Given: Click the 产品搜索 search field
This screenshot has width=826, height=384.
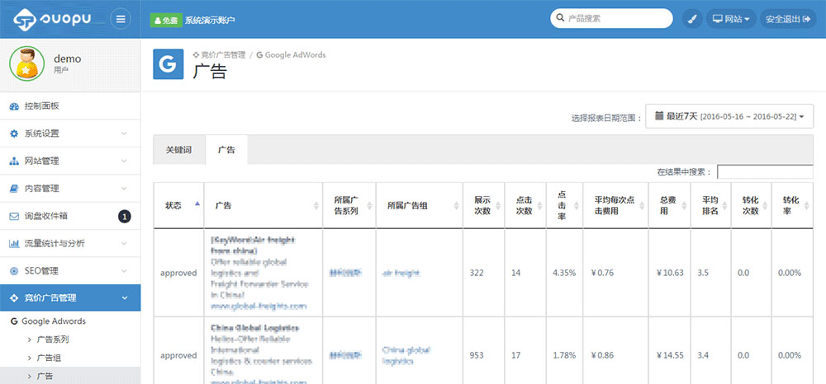Looking at the screenshot, I should click(x=615, y=18).
